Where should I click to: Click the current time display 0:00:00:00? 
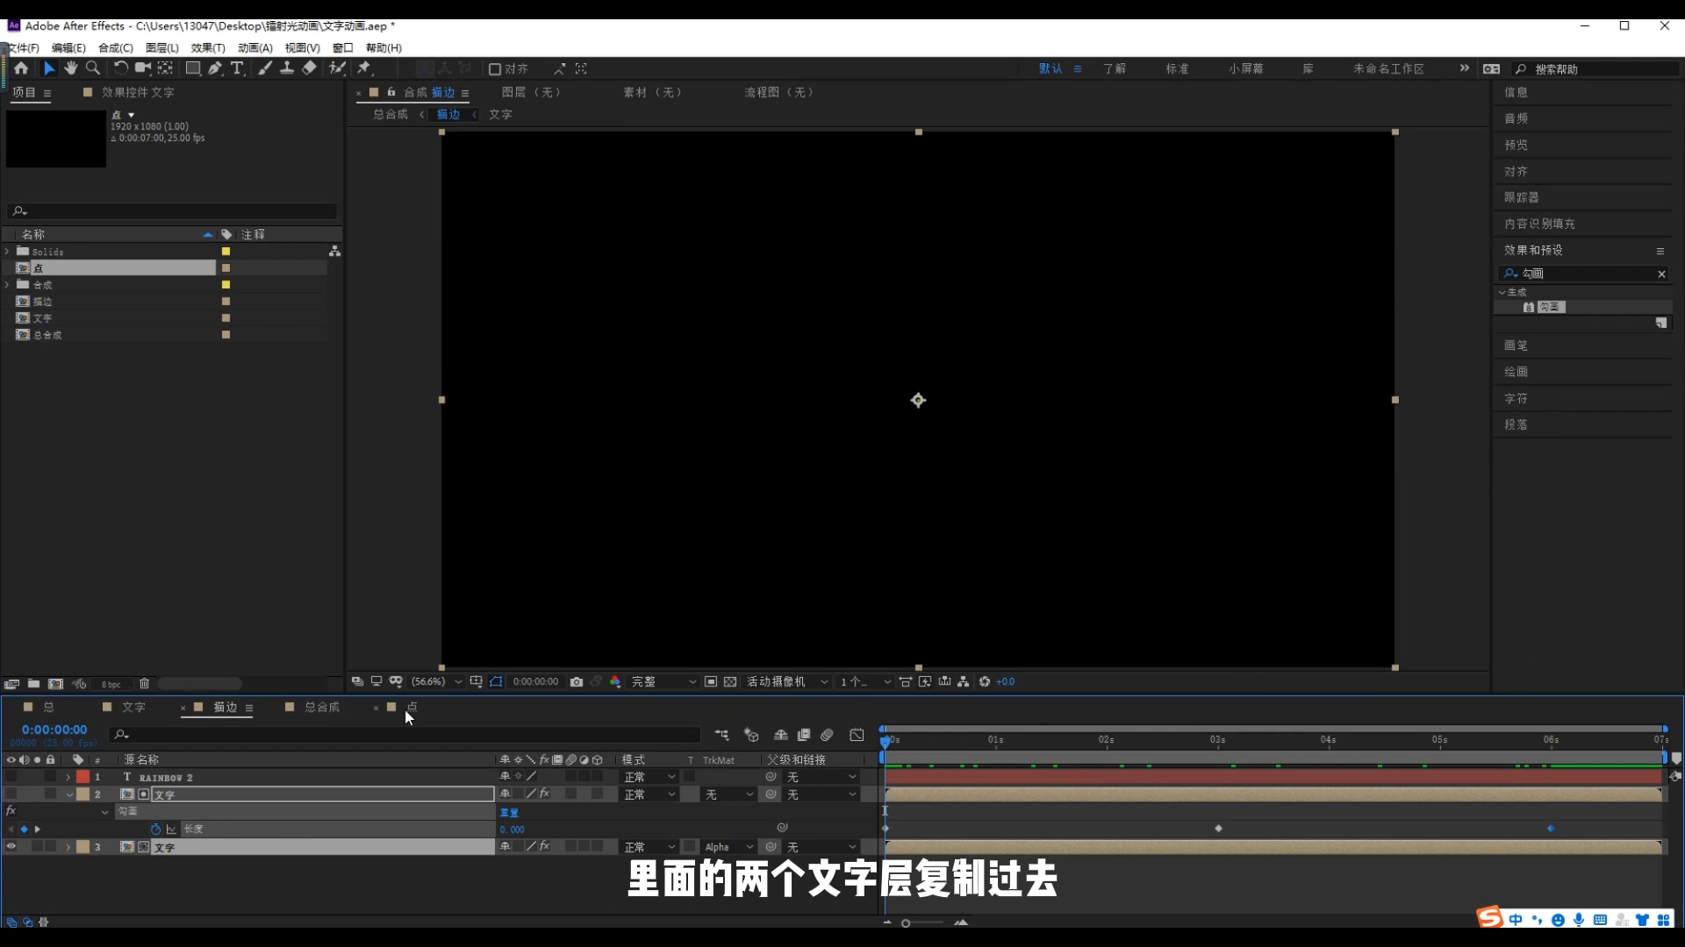tap(54, 729)
